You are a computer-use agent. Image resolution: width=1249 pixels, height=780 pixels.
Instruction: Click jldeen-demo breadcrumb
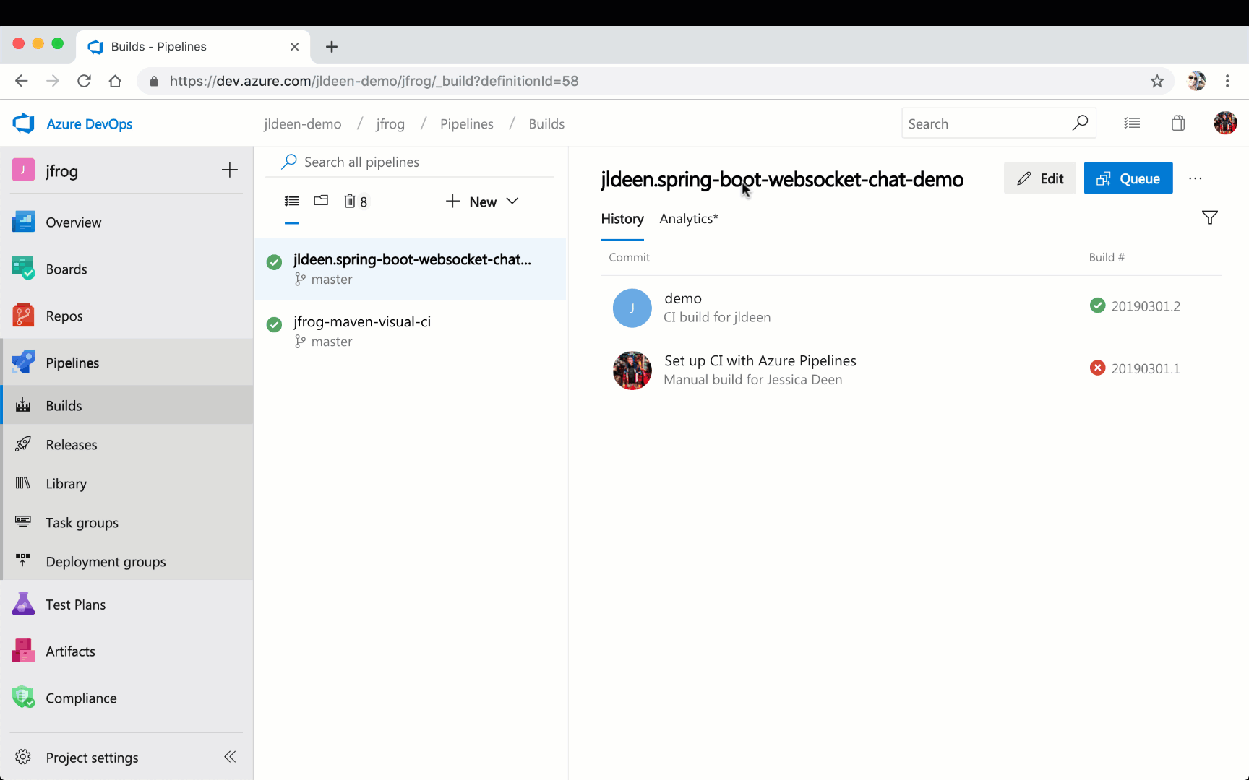tap(302, 124)
